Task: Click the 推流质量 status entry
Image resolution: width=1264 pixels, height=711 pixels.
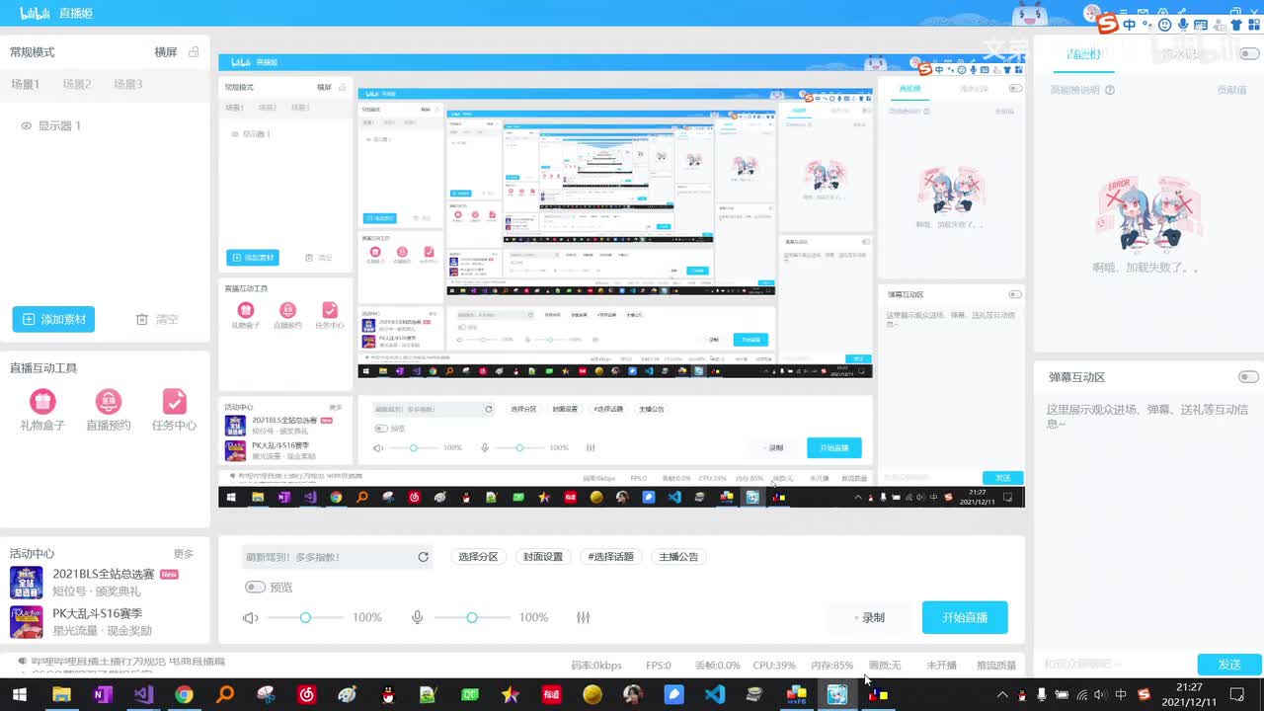Action: click(x=996, y=666)
